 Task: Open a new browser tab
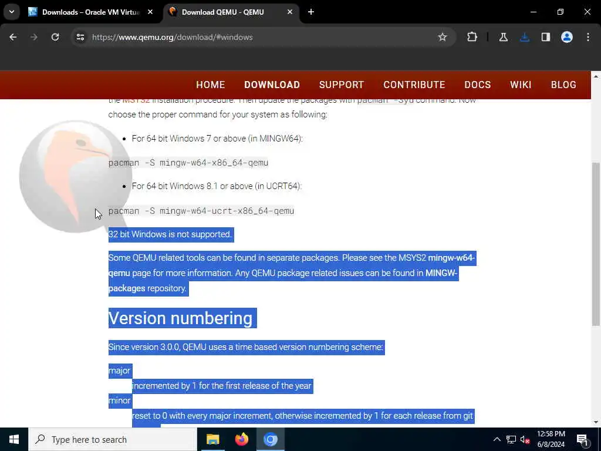(311, 12)
